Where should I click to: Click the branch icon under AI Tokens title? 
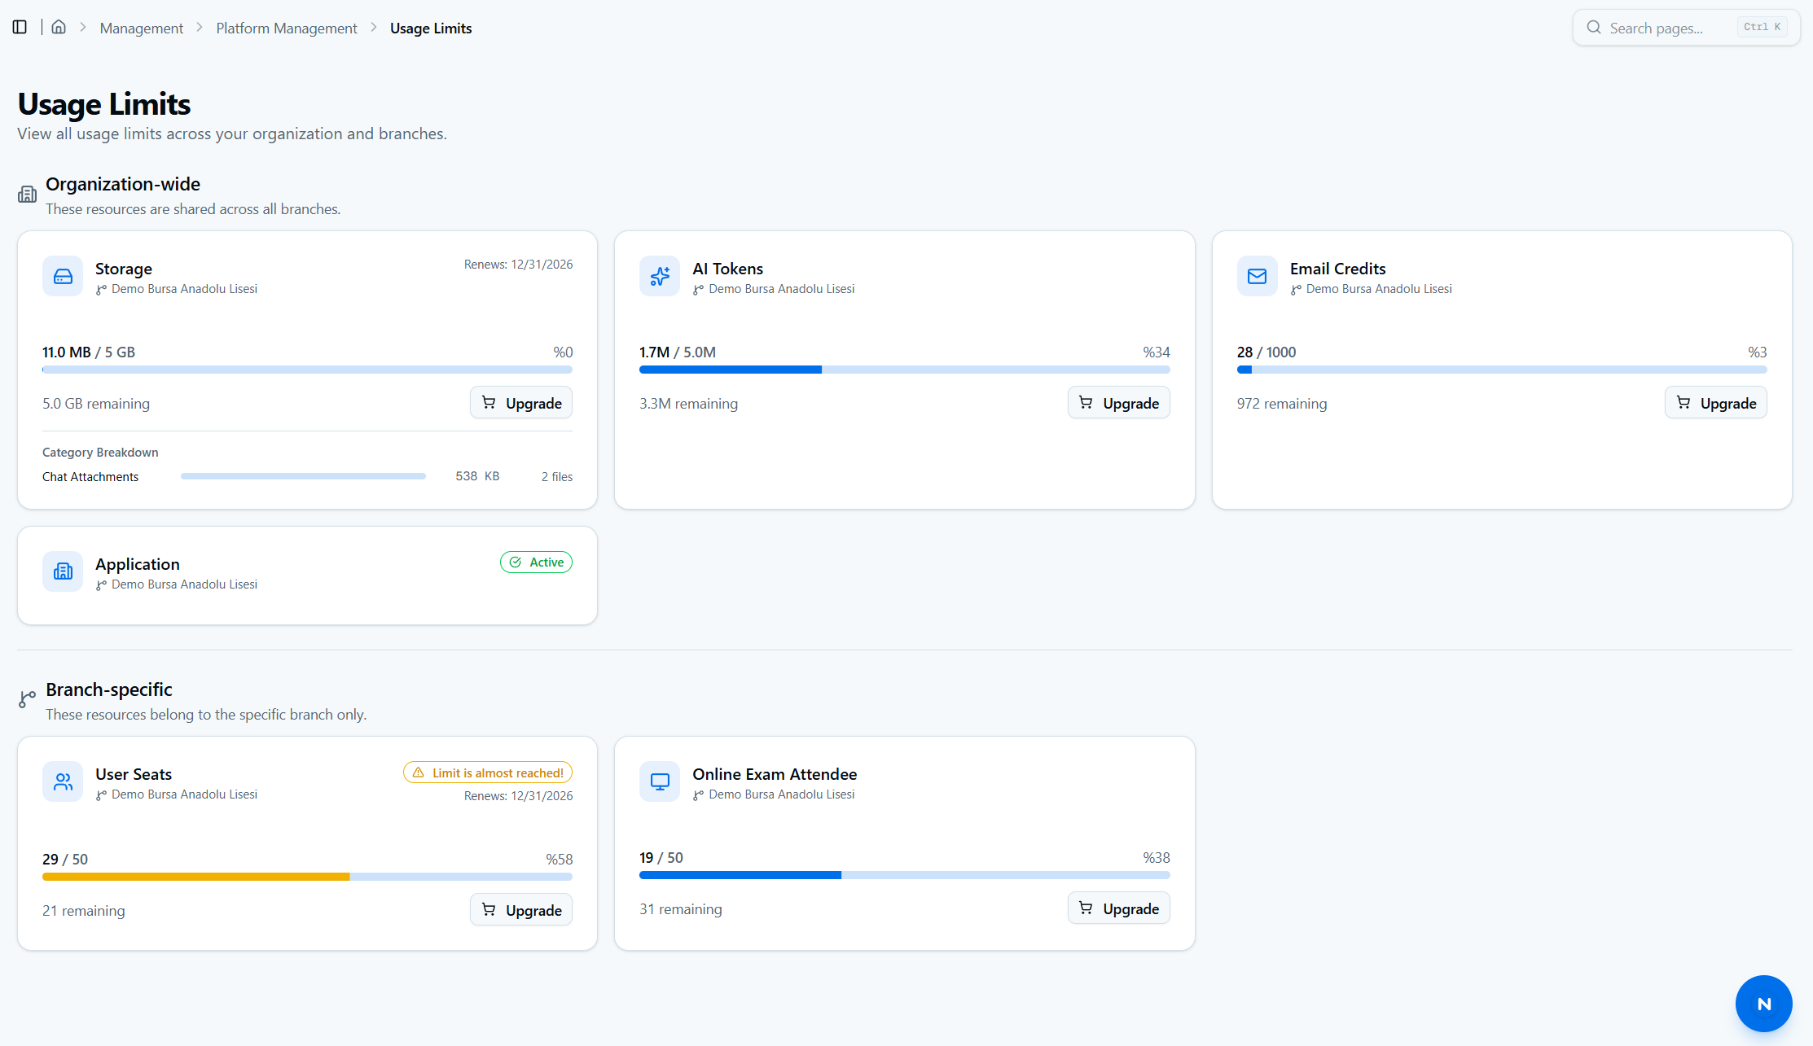click(698, 290)
